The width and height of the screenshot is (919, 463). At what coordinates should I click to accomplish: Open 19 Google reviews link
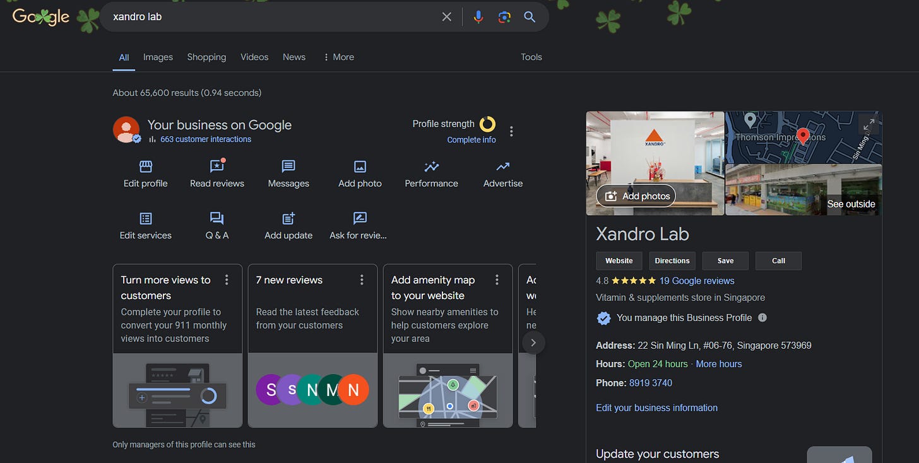(x=697, y=281)
